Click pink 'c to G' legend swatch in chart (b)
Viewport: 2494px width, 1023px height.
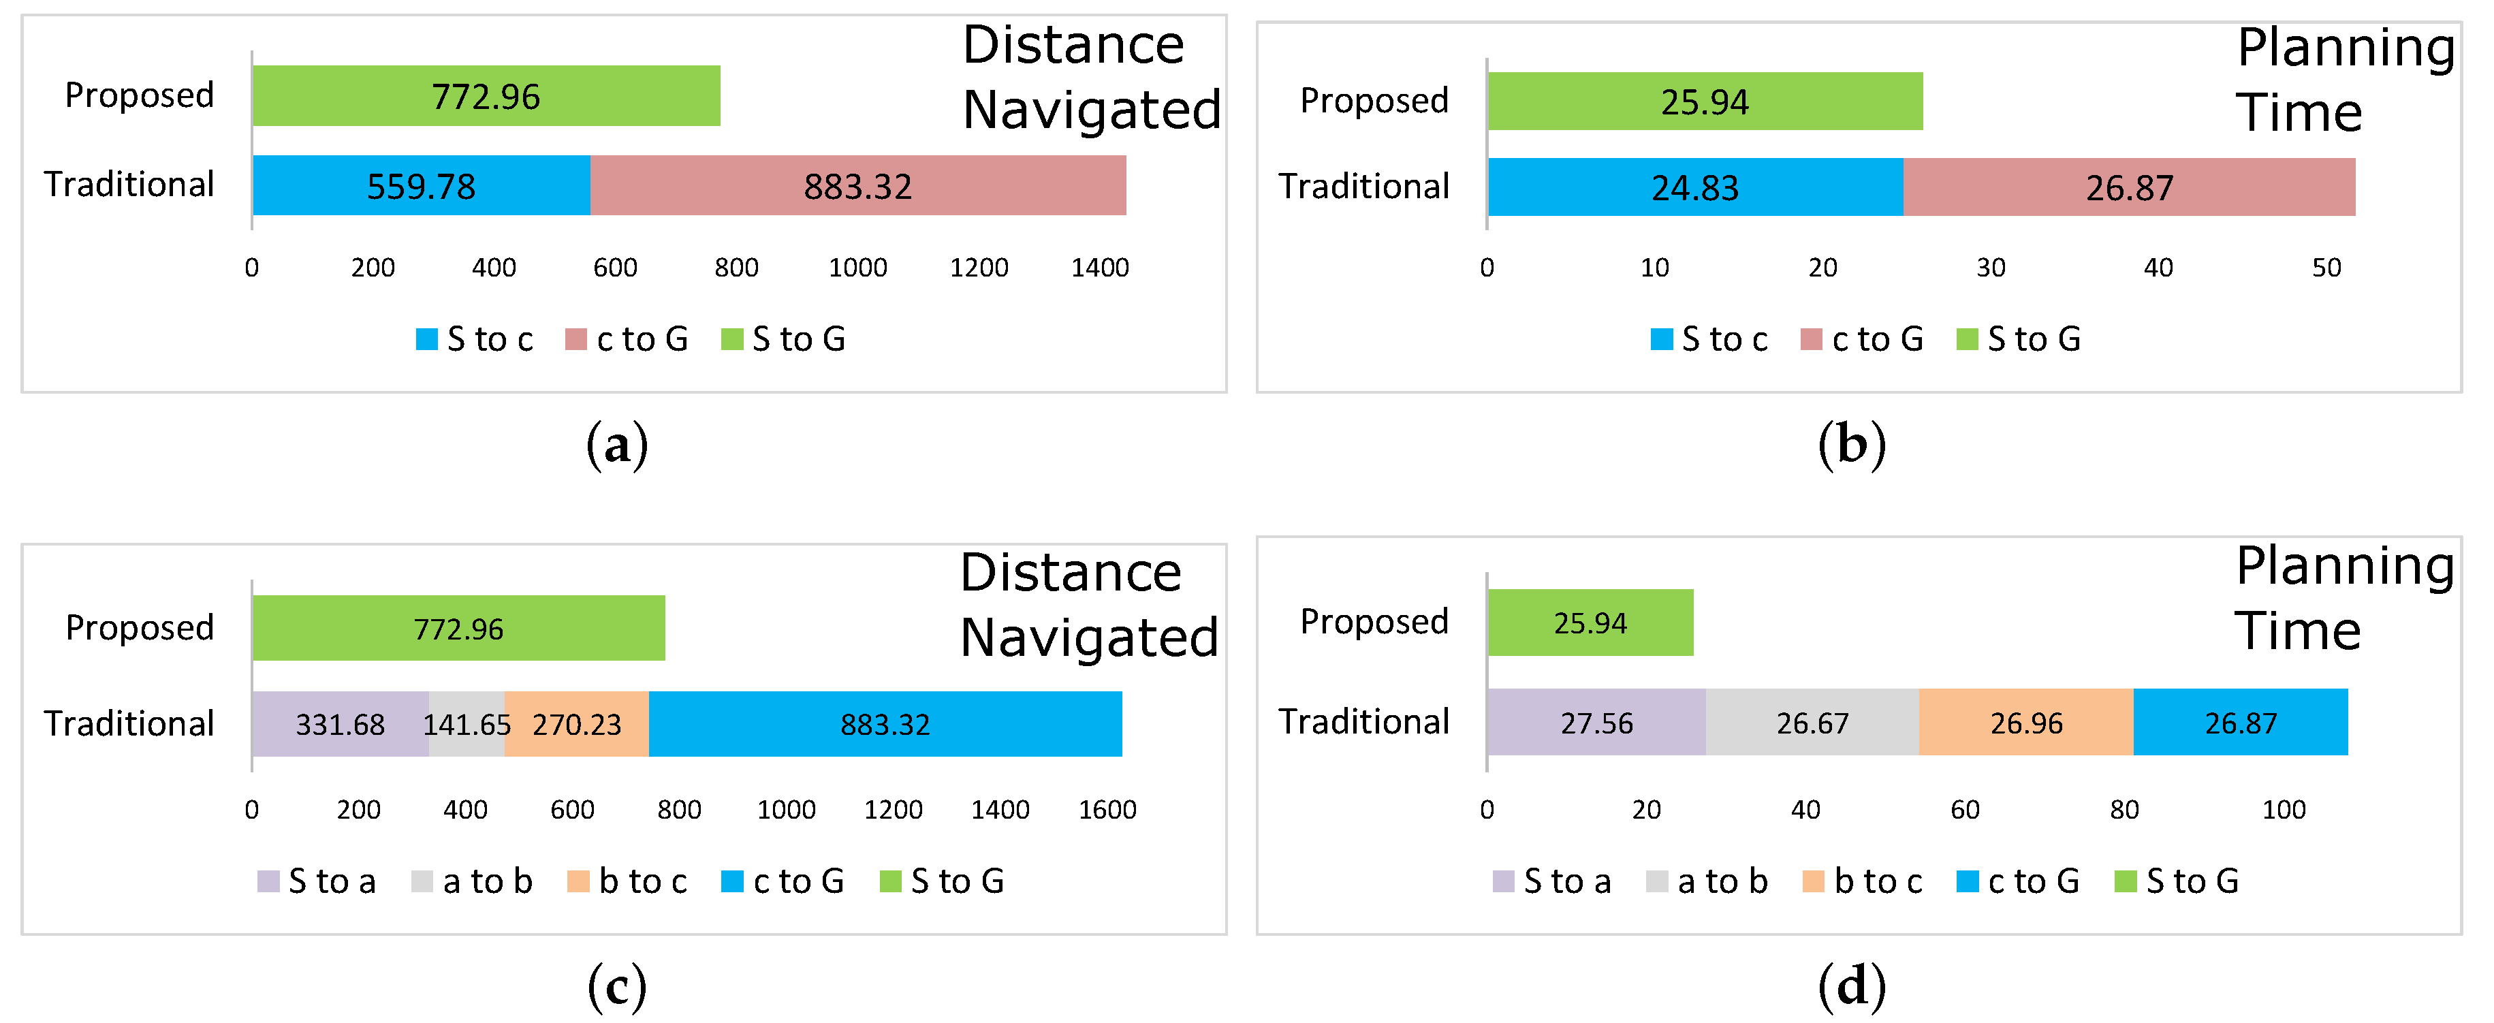point(1812,340)
